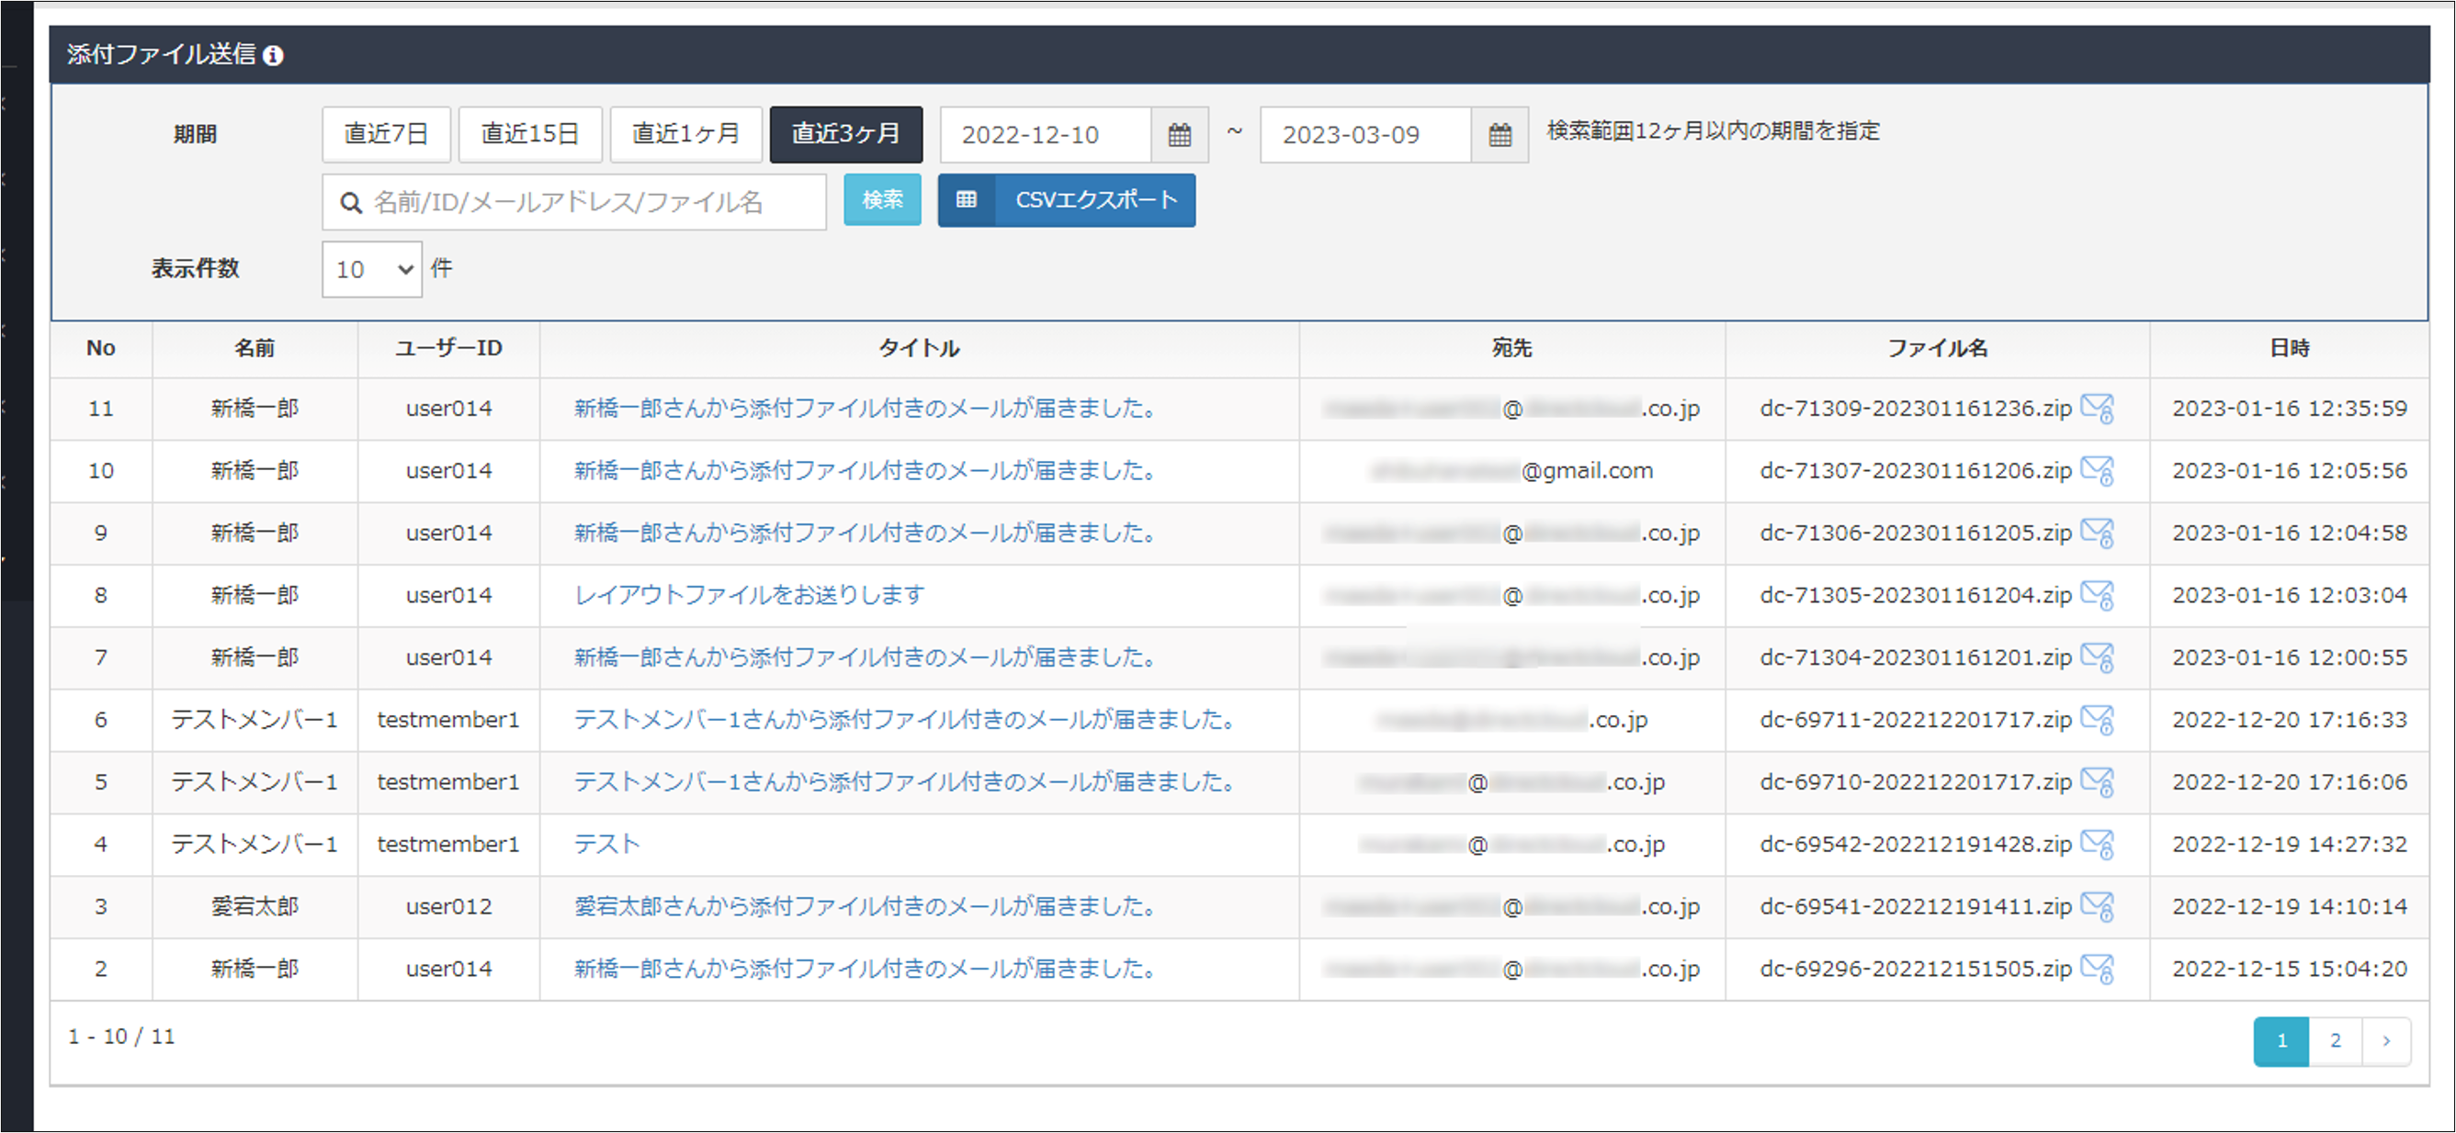This screenshot has width=2456, height=1133.
Task: Click the envelope icon for dc-69296-202212151505.zip
Action: tap(2099, 968)
